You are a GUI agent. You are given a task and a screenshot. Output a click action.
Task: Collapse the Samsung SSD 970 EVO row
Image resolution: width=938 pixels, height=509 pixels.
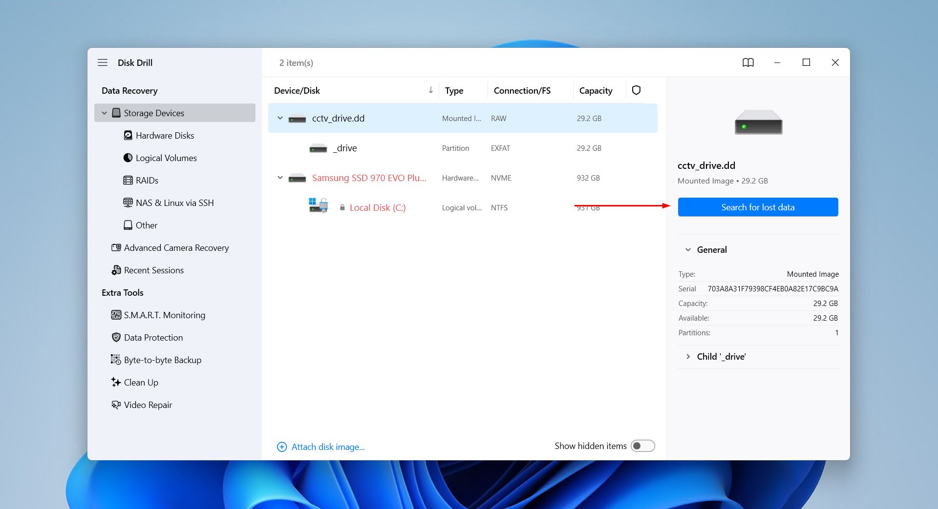[x=280, y=178]
